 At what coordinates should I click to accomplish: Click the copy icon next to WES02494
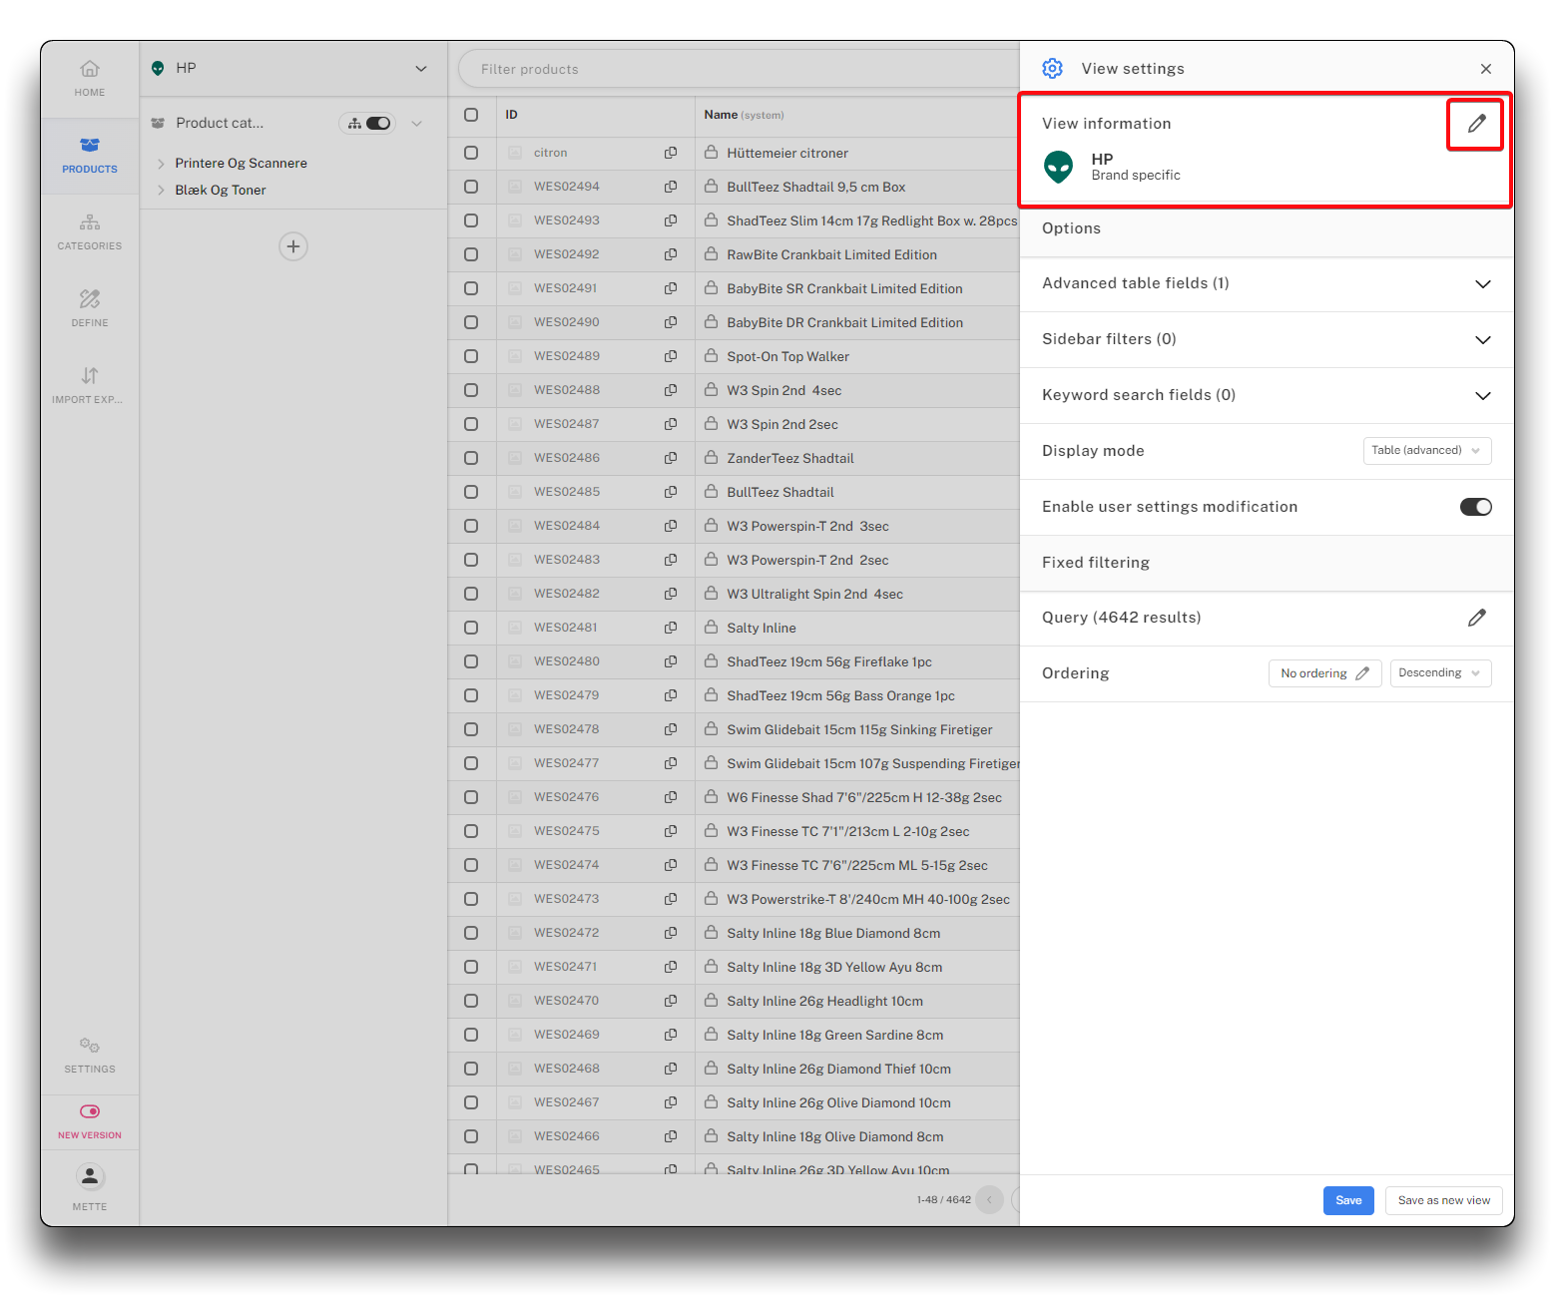point(671,187)
